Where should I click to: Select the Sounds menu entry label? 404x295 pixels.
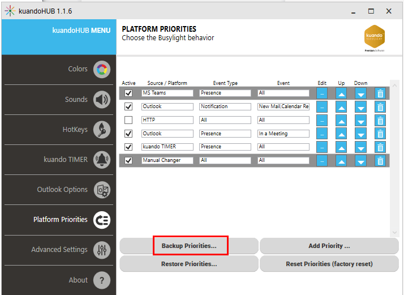click(76, 100)
